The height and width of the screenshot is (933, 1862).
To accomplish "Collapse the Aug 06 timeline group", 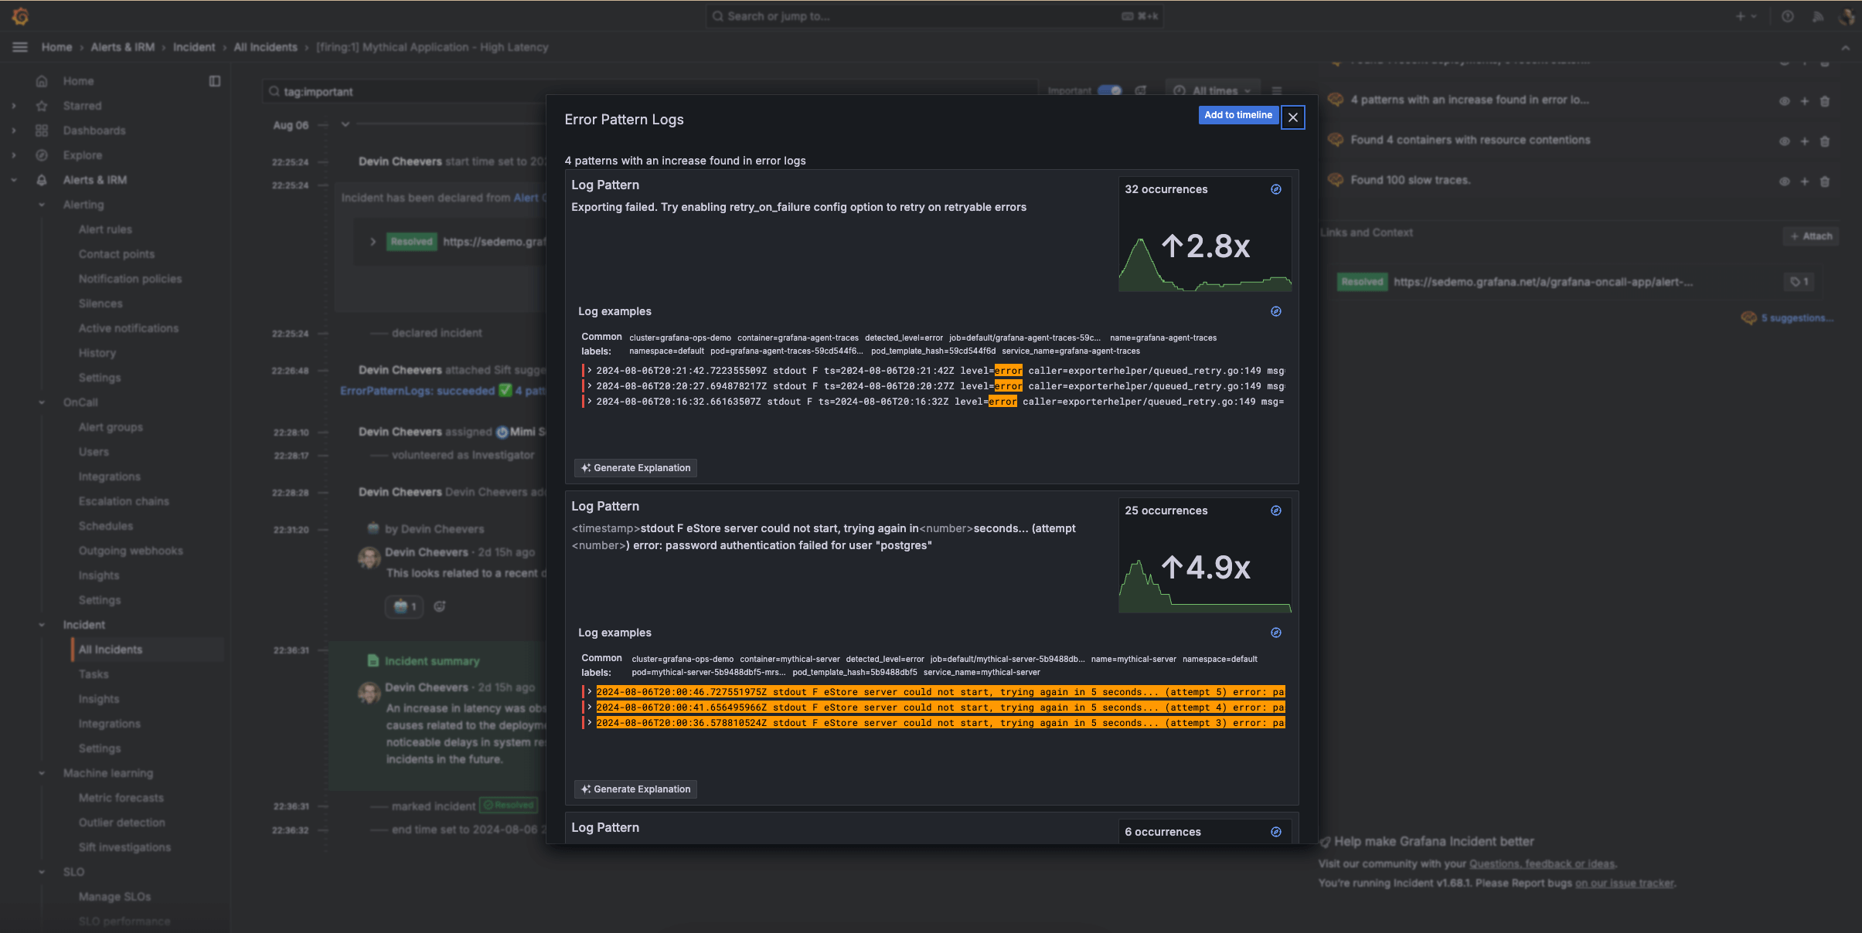I will pyautogui.click(x=345, y=124).
